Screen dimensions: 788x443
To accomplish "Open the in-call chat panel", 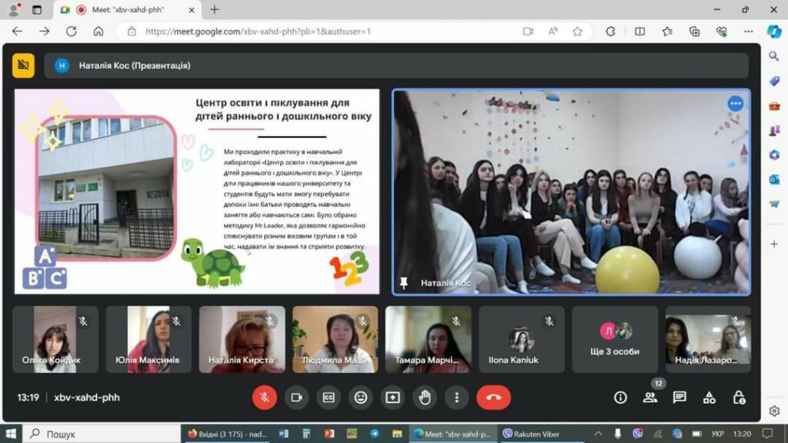I will [x=679, y=398].
